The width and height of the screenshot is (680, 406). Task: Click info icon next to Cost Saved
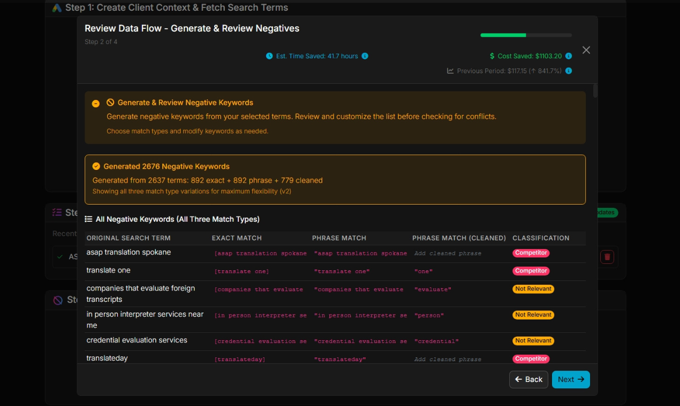(x=569, y=56)
